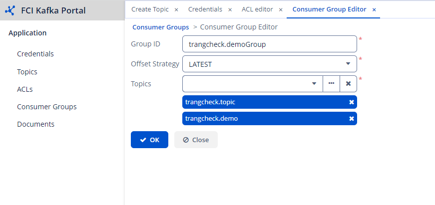Image resolution: width=435 pixels, height=205 pixels.
Task: Expand the Topics dropdown arrow
Action: 314,84
